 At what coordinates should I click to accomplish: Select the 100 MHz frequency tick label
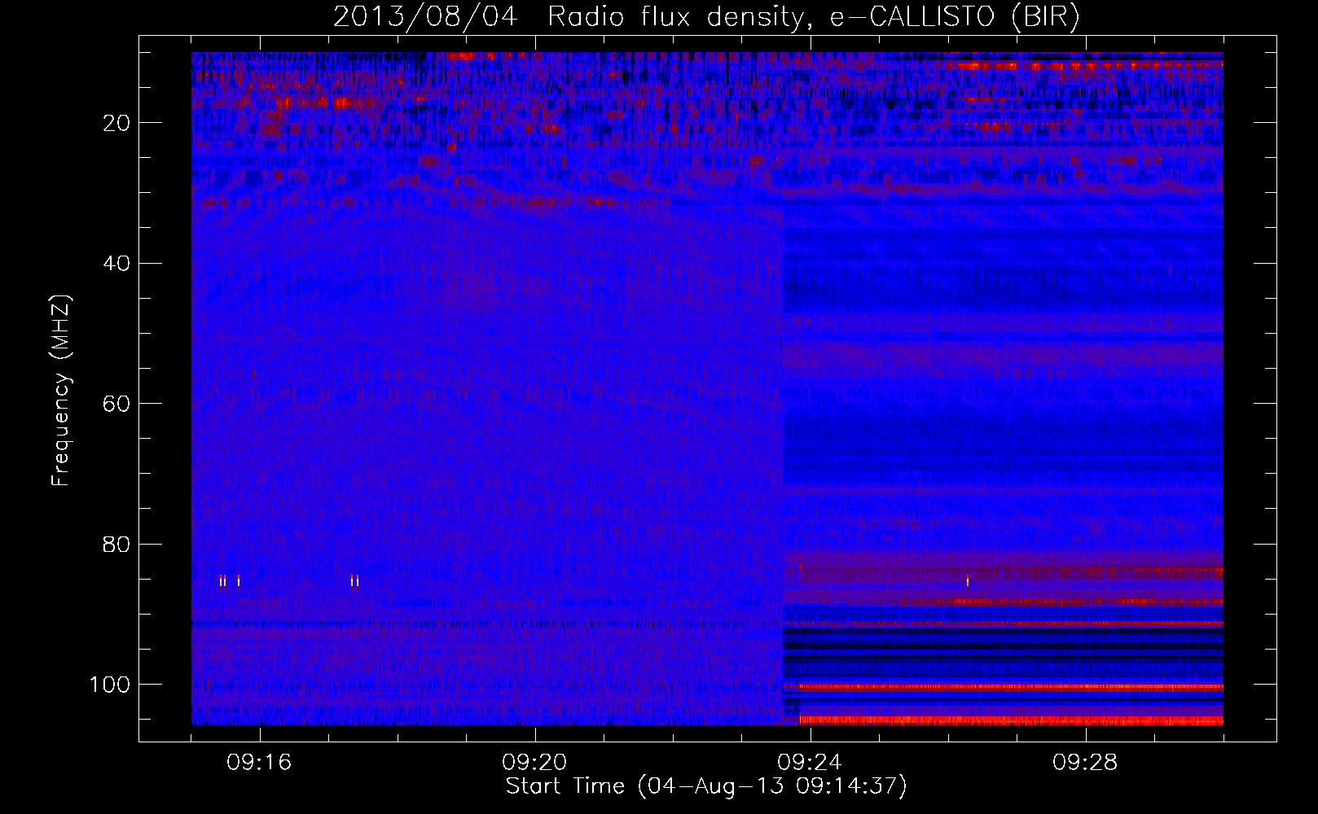click(x=110, y=685)
